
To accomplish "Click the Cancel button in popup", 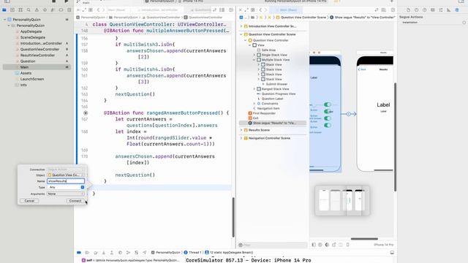I will click(29, 201).
